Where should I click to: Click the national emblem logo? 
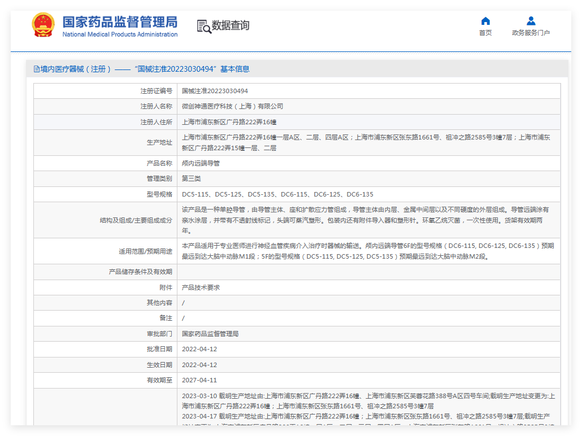(43, 25)
